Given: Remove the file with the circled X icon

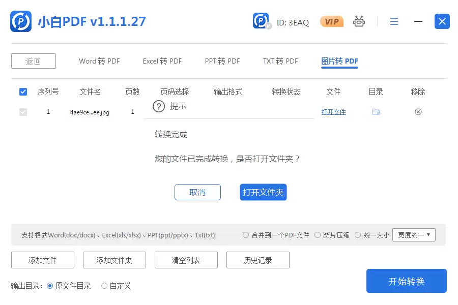Looking at the screenshot, I should (x=418, y=112).
